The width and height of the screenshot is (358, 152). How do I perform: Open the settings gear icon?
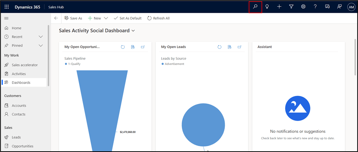point(303,7)
